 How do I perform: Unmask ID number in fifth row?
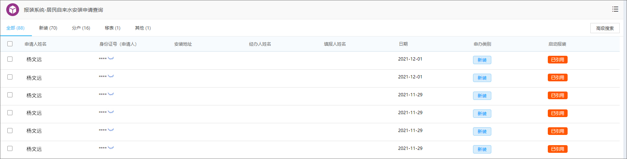pos(111,130)
